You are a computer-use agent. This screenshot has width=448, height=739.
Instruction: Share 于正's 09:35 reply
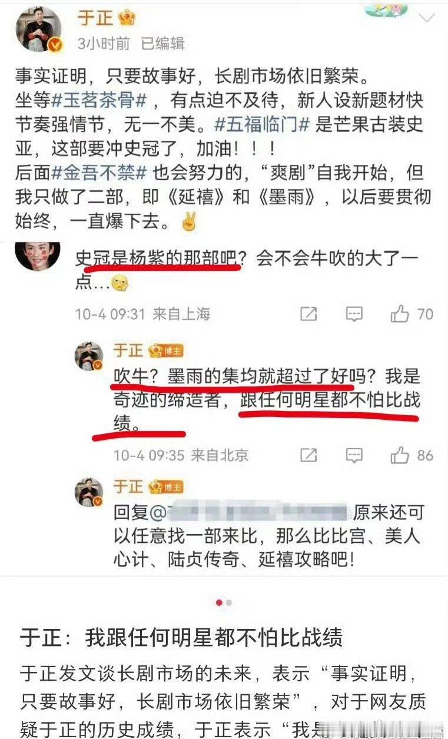coord(308,455)
